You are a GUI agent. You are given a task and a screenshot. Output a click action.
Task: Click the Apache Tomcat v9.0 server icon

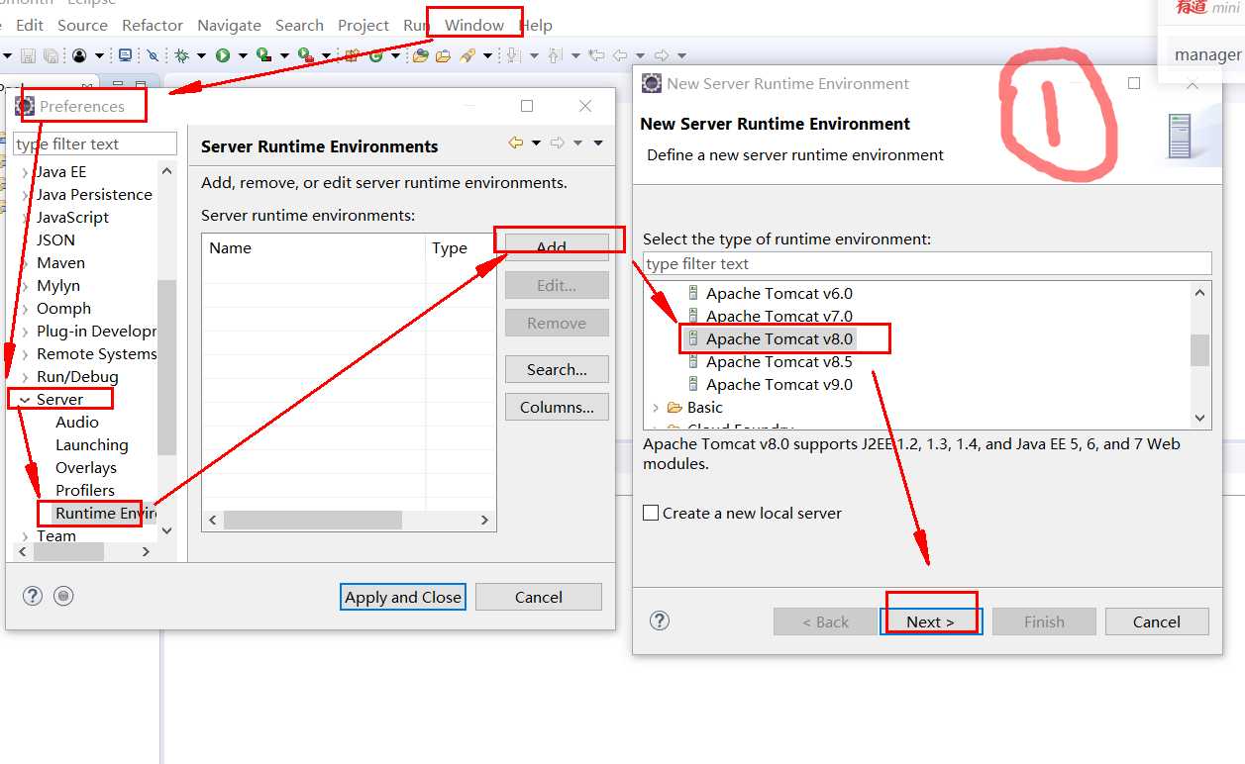point(693,385)
